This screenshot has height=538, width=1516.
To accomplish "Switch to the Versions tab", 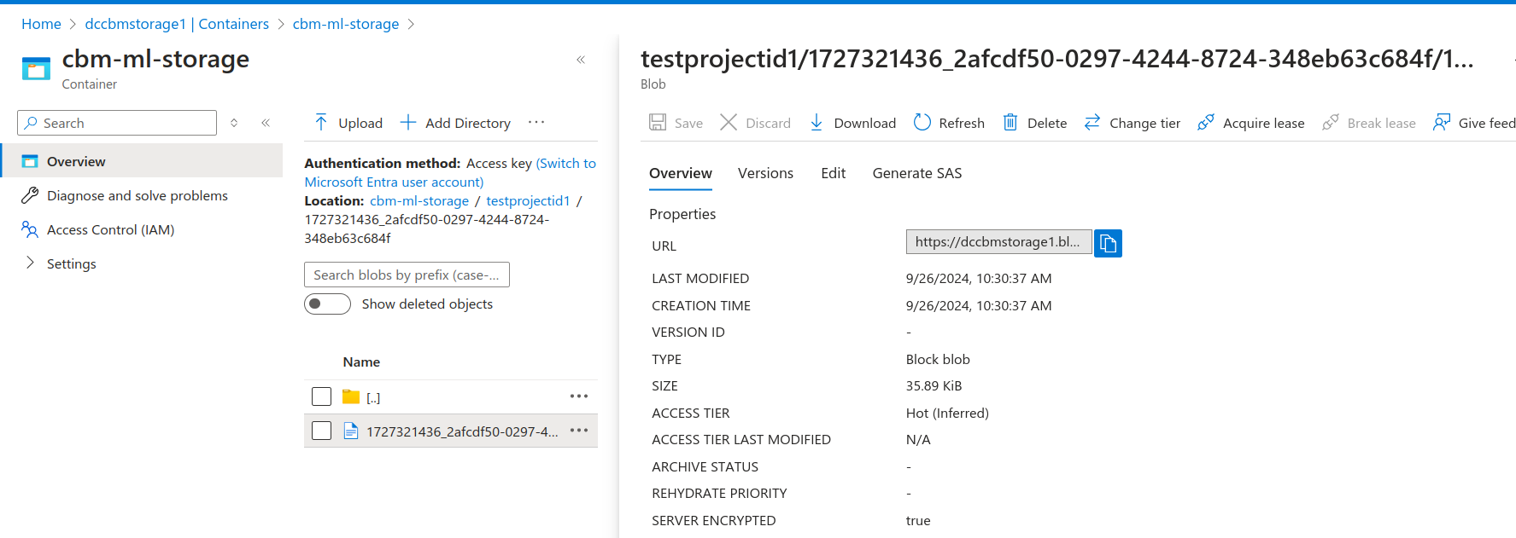I will point(765,173).
